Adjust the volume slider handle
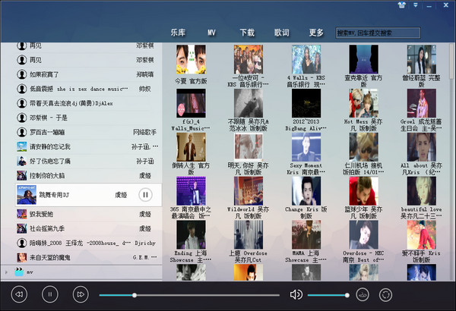This screenshot has height=311, width=456. pos(347,295)
